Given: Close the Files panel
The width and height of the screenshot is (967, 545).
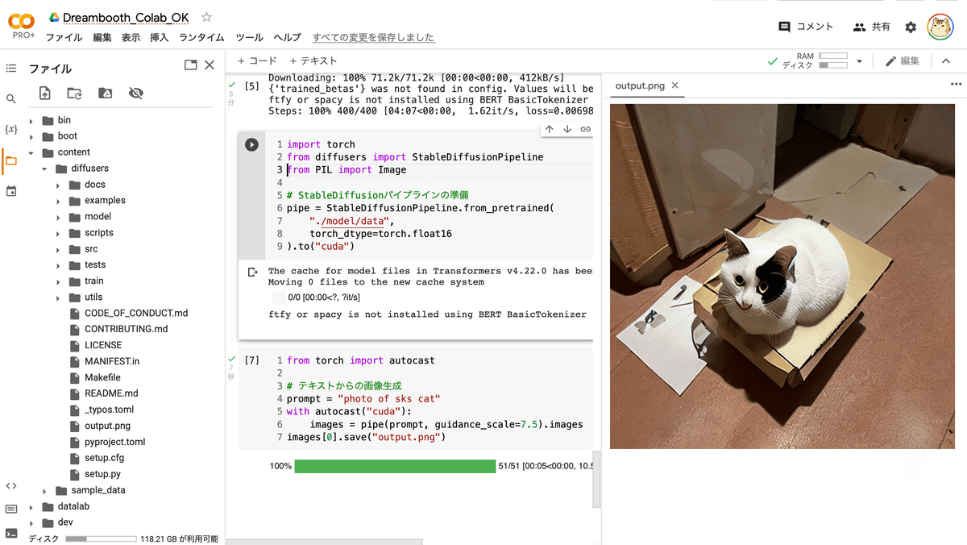Looking at the screenshot, I should [x=210, y=65].
